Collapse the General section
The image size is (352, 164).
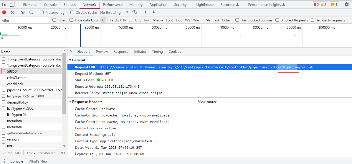click(x=70, y=60)
